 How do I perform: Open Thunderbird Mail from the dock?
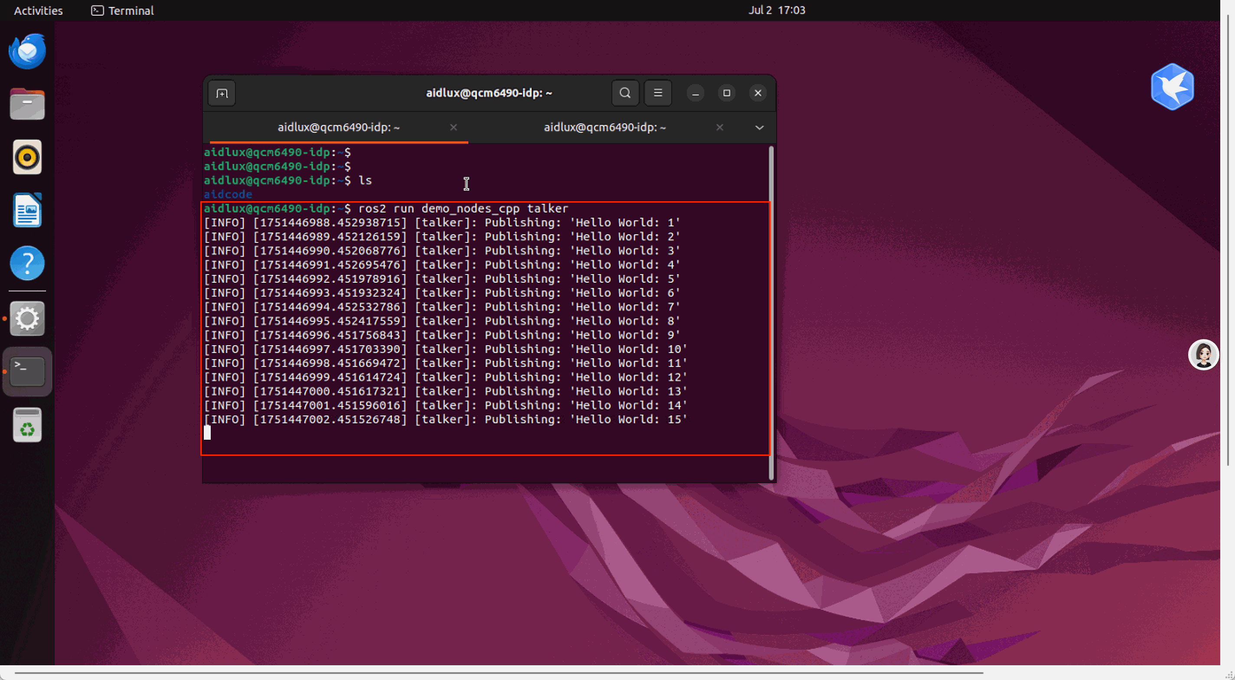[x=27, y=51]
